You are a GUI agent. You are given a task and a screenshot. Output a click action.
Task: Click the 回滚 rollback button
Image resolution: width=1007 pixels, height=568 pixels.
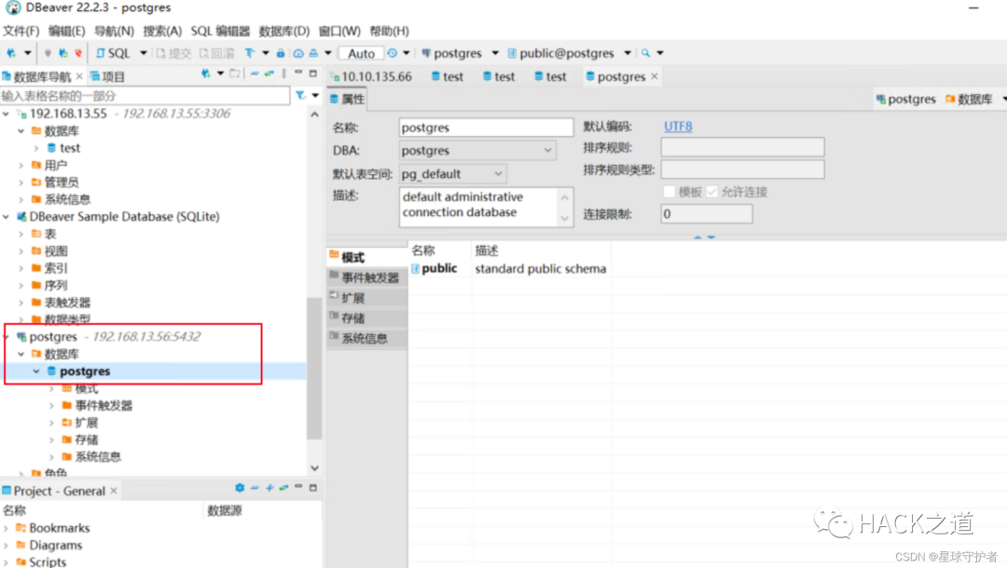(216, 53)
